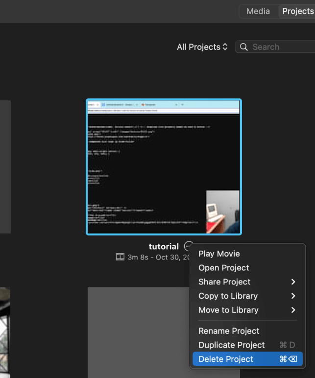The height and width of the screenshot is (378, 315).
Task: Switch to the Media tab
Action: click(258, 11)
